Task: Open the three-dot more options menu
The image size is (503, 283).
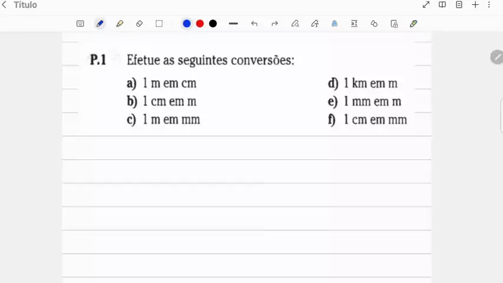Action: pos(489,5)
